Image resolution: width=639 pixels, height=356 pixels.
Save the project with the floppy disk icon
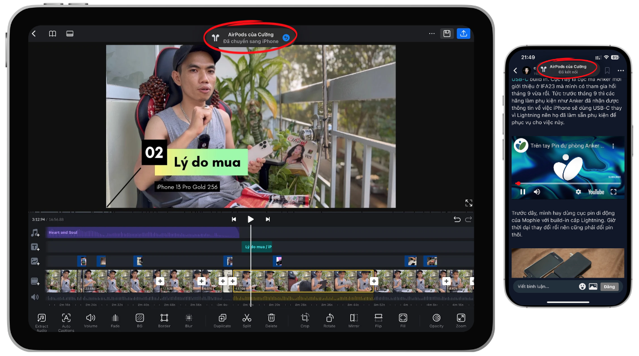pyautogui.click(x=447, y=34)
